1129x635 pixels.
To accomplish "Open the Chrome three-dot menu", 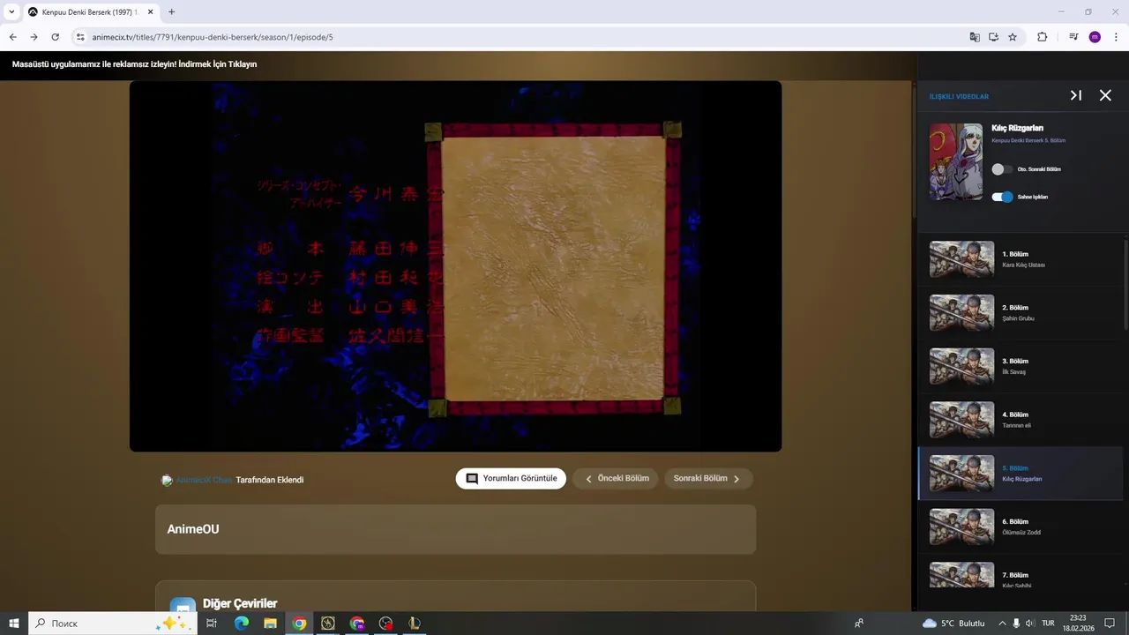I will pyautogui.click(x=1115, y=37).
